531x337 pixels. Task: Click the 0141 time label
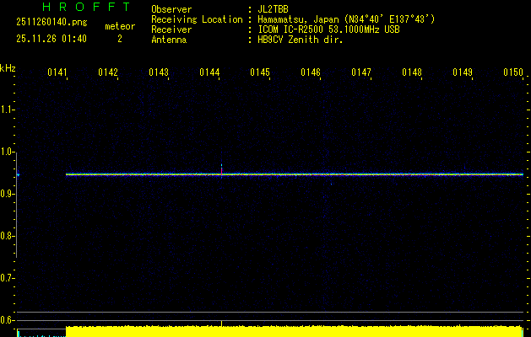tap(57, 72)
